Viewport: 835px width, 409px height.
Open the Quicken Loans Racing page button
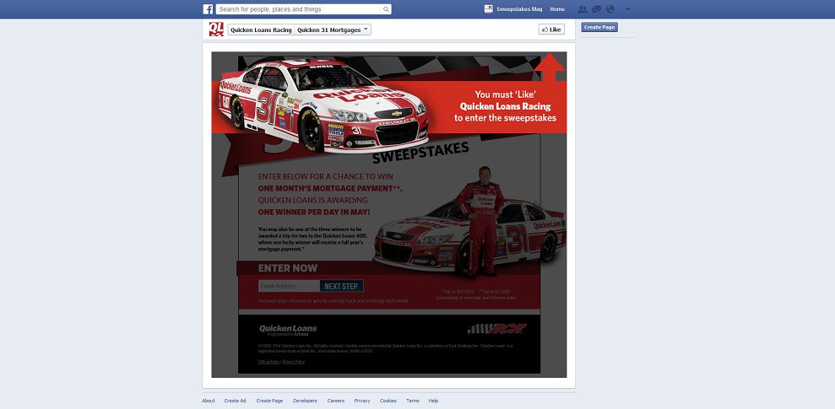tap(261, 30)
